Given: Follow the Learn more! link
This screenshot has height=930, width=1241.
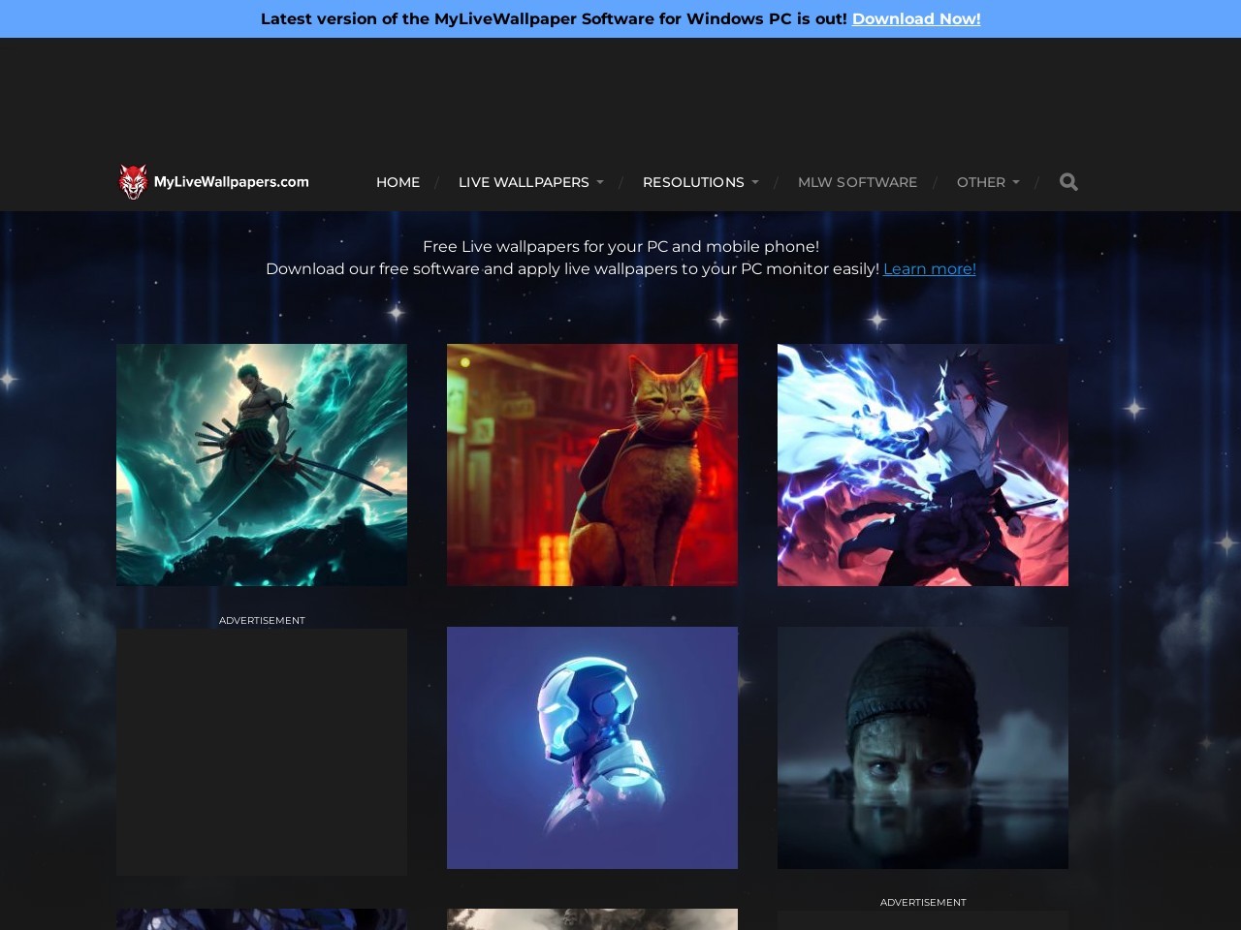Looking at the screenshot, I should click(929, 268).
